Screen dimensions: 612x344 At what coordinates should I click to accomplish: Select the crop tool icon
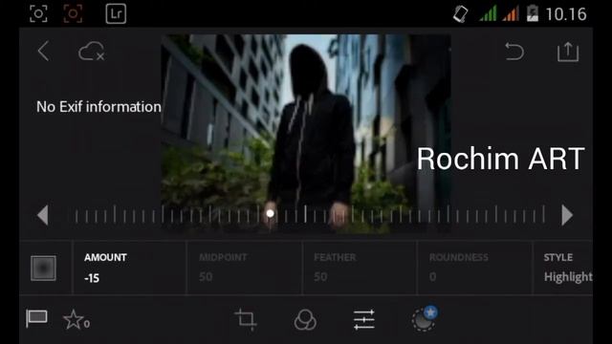pos(246,319)
